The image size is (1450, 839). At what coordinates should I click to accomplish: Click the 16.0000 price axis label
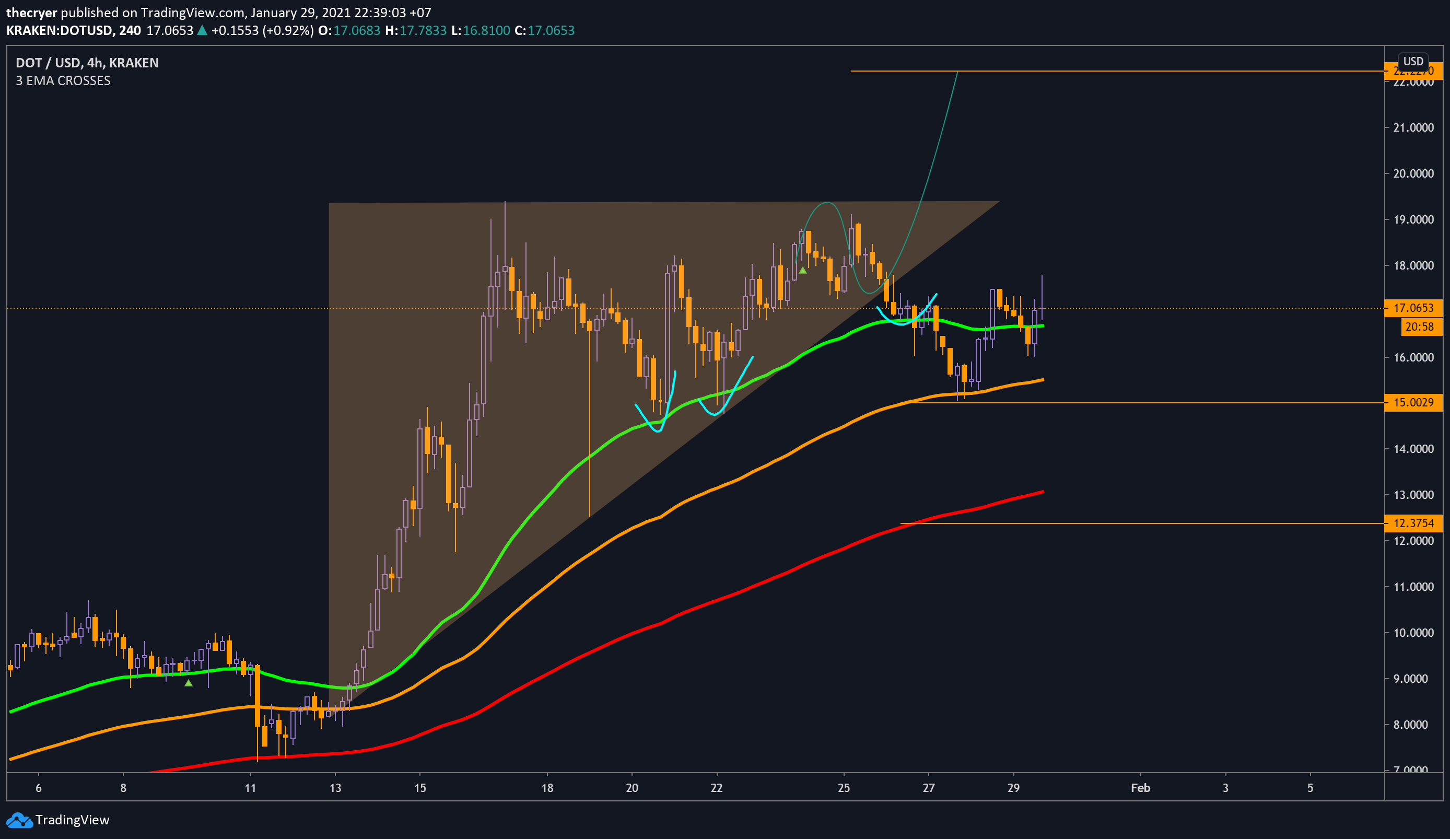[1413, 357]
